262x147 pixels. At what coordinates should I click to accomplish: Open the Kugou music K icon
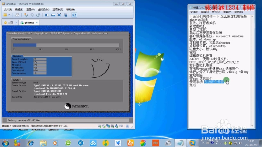click(80, 143)
